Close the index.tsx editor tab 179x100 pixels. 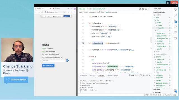point(90,9)
